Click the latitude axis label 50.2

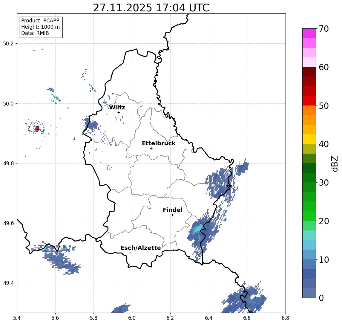click(x=8, y=43)
